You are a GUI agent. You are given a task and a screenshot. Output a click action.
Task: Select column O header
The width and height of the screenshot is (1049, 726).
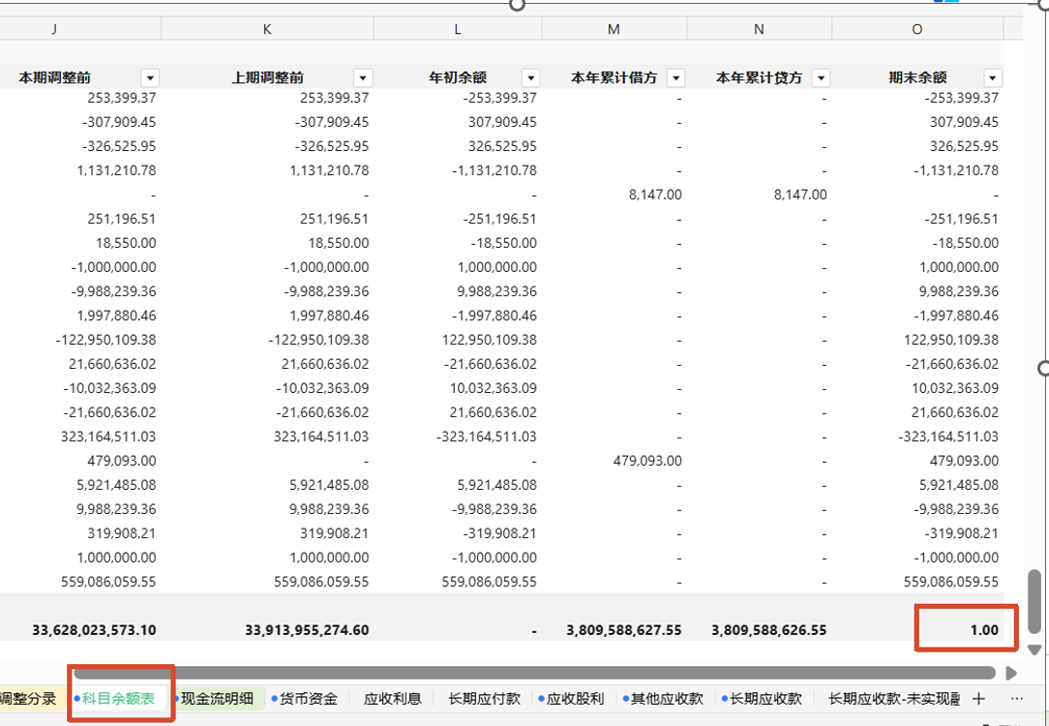coord(917,29)
